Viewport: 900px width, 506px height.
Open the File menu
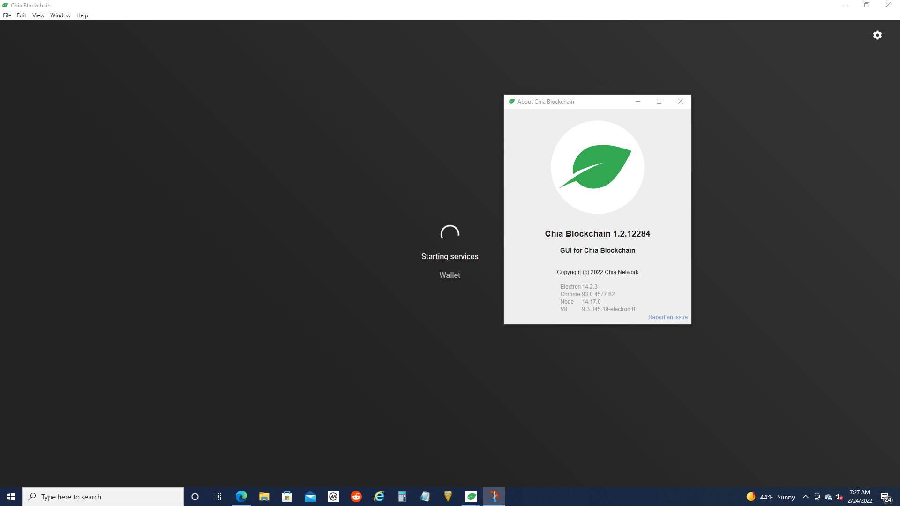7,15
